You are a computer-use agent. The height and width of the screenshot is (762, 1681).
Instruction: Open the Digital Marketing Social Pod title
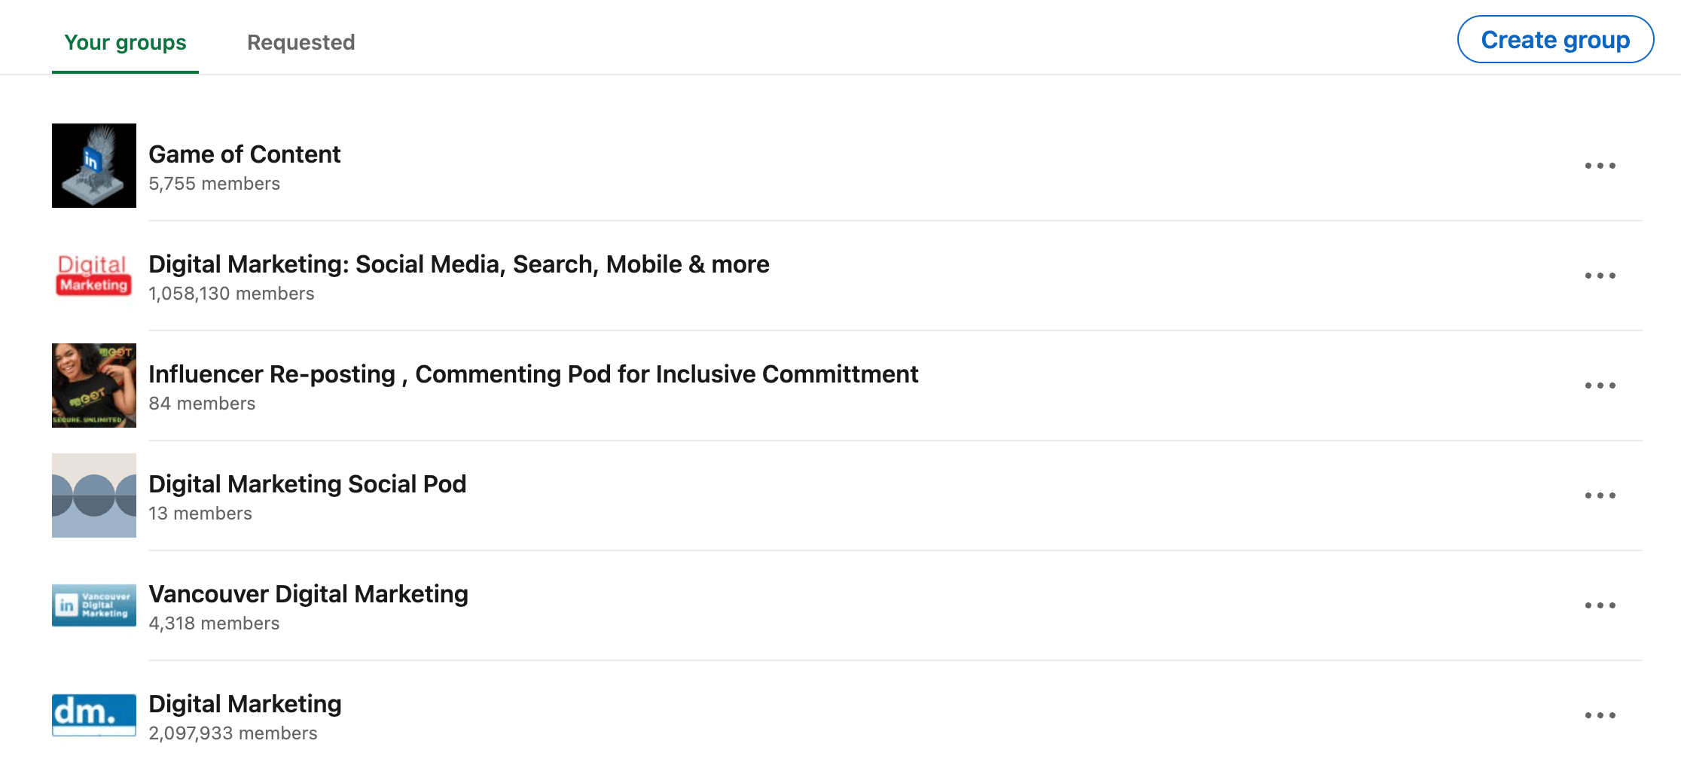(307, 484)
